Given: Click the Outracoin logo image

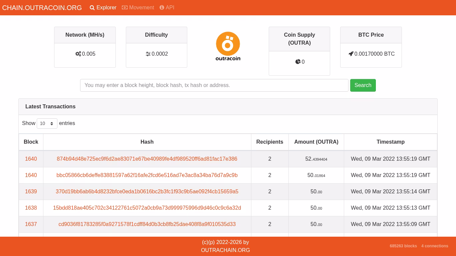Looking at the screenshot, I should [228, 46].
